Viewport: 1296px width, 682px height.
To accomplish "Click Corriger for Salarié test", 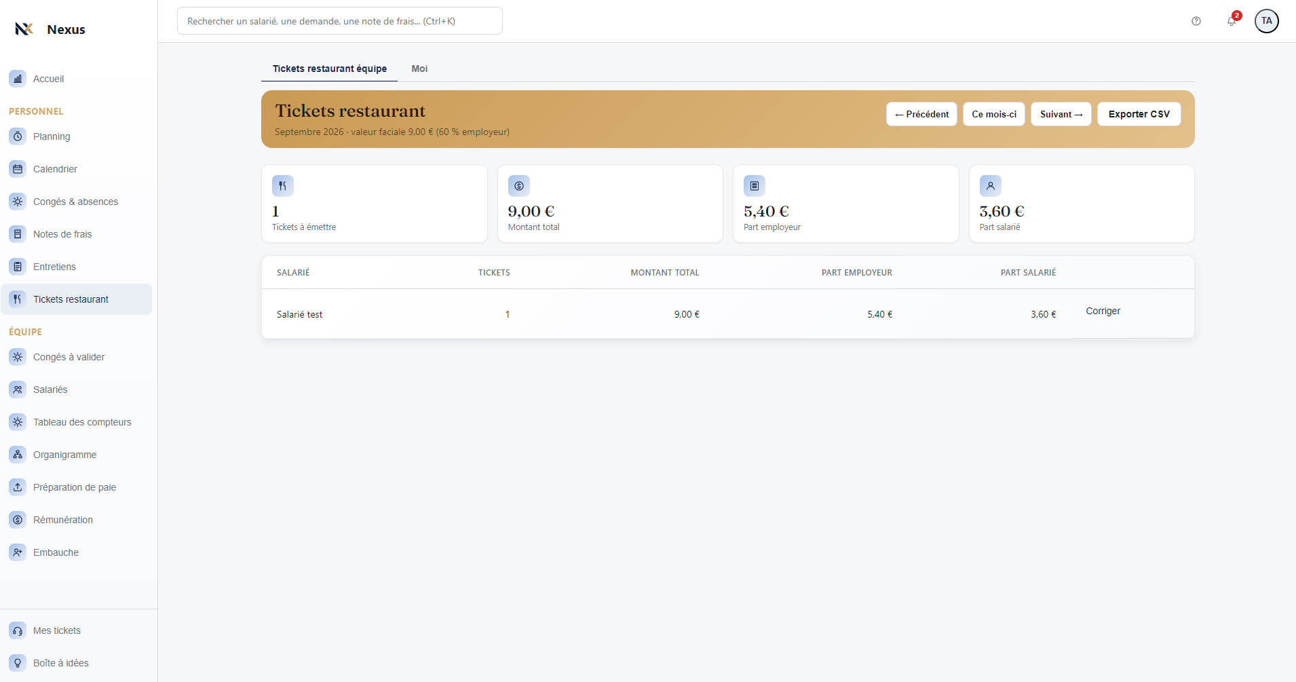I will coord(1103,311).
